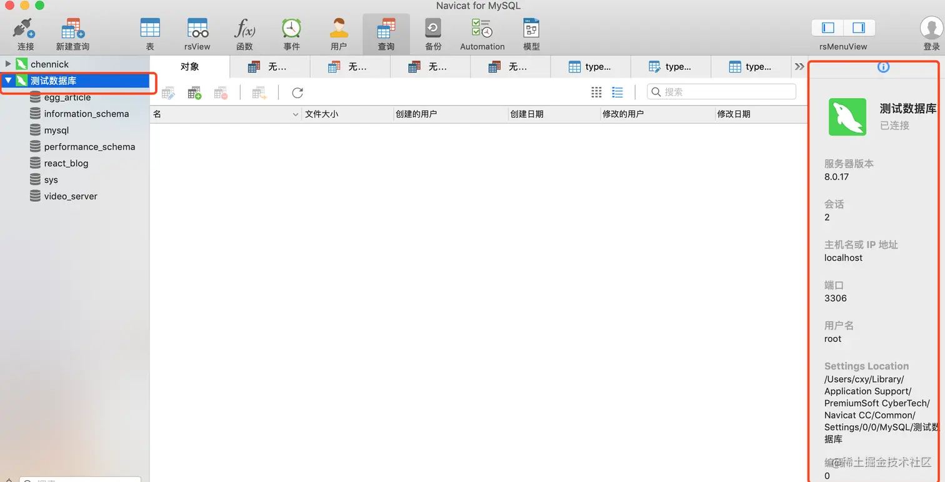Viewport: 945px width, 482px height.
Task: Click the design query pencil icon
Action: pos(168,93)
